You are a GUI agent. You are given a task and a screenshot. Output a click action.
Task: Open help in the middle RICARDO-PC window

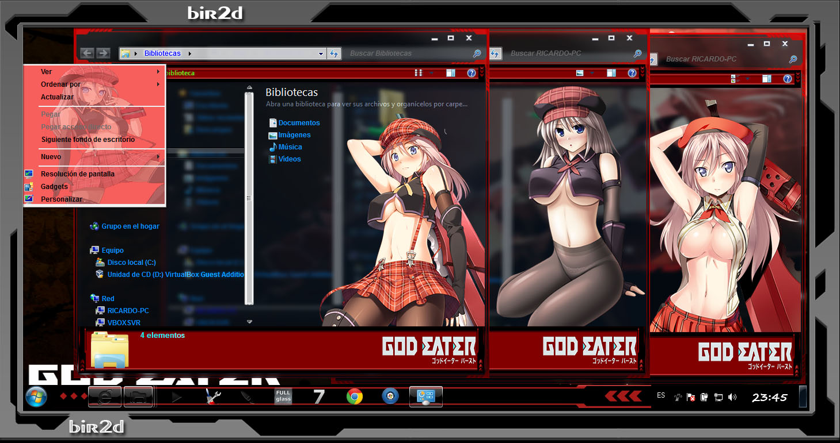coord(632,73)
